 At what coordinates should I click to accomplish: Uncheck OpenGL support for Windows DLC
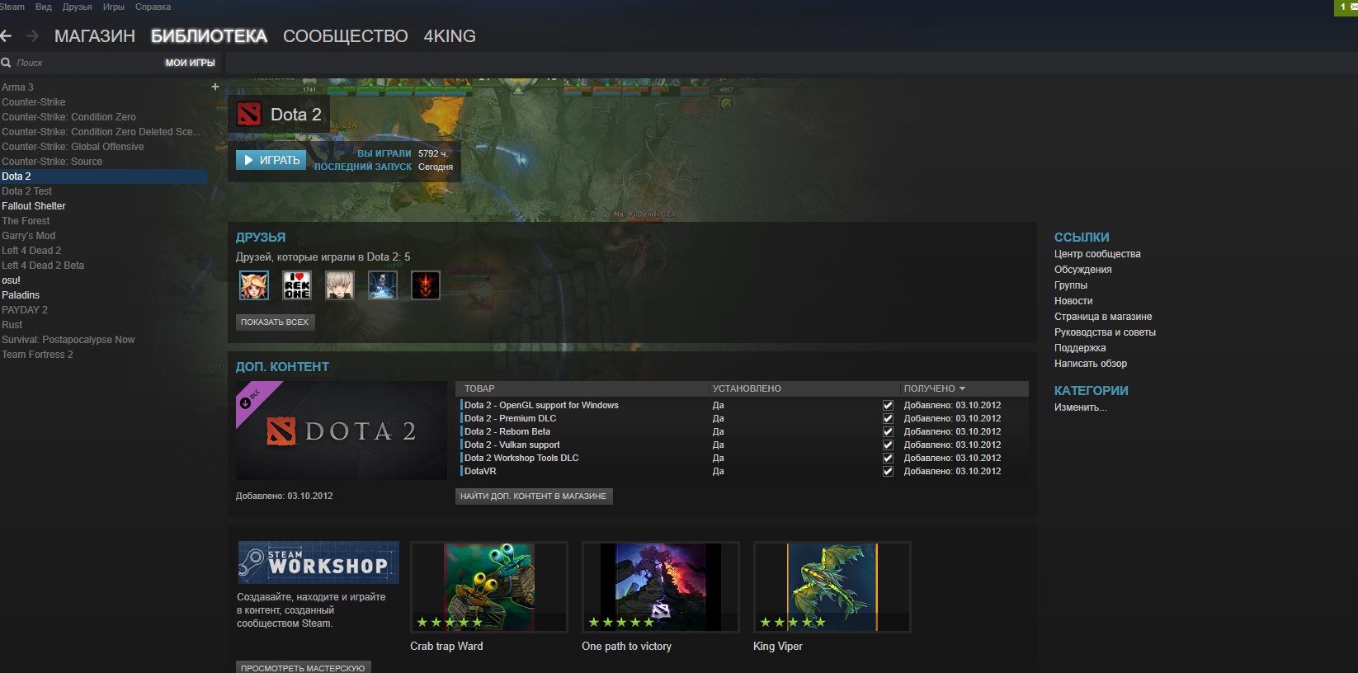coord(888,405)
